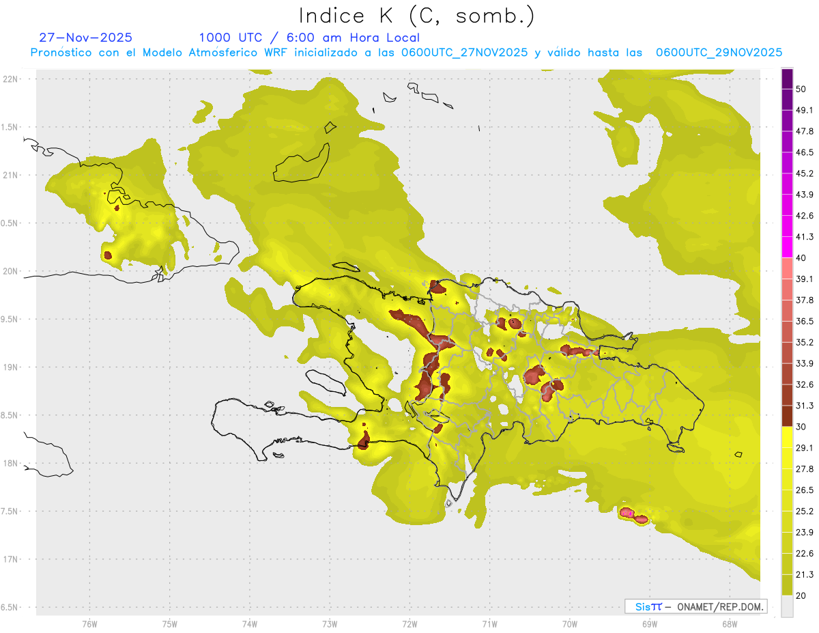819x633 pixels.
Task: Click the color bar value '39.1'
Action: (x=805, y=279)
